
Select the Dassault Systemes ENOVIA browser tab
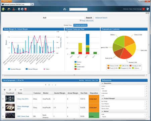pos(16,4)
